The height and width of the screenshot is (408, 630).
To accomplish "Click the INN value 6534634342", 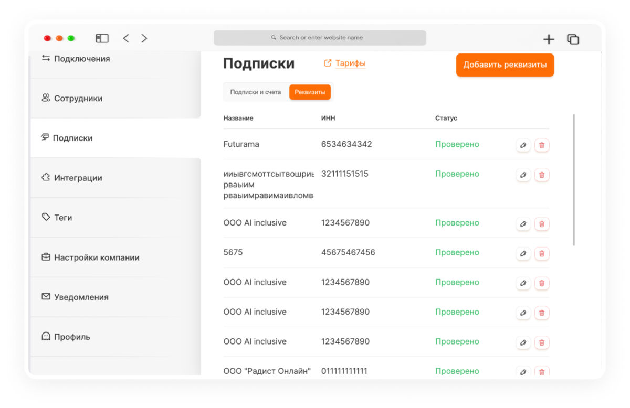I will tap(346, 144).
